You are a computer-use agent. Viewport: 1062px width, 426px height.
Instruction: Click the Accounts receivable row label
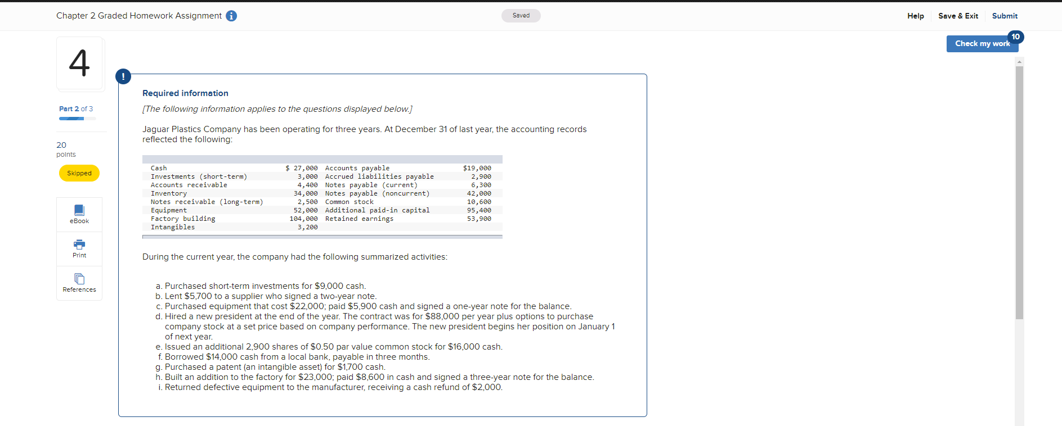point(189,185)
